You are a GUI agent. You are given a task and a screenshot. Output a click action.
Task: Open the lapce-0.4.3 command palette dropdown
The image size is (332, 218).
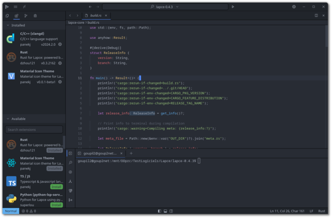pos(166,7)
